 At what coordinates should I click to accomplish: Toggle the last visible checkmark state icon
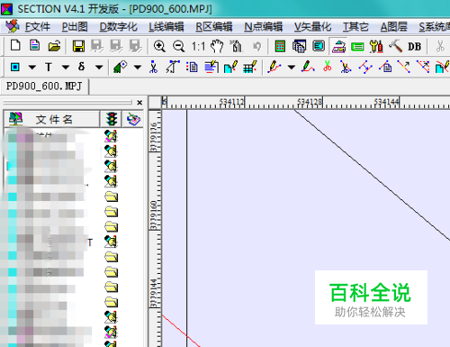[111, 333]
